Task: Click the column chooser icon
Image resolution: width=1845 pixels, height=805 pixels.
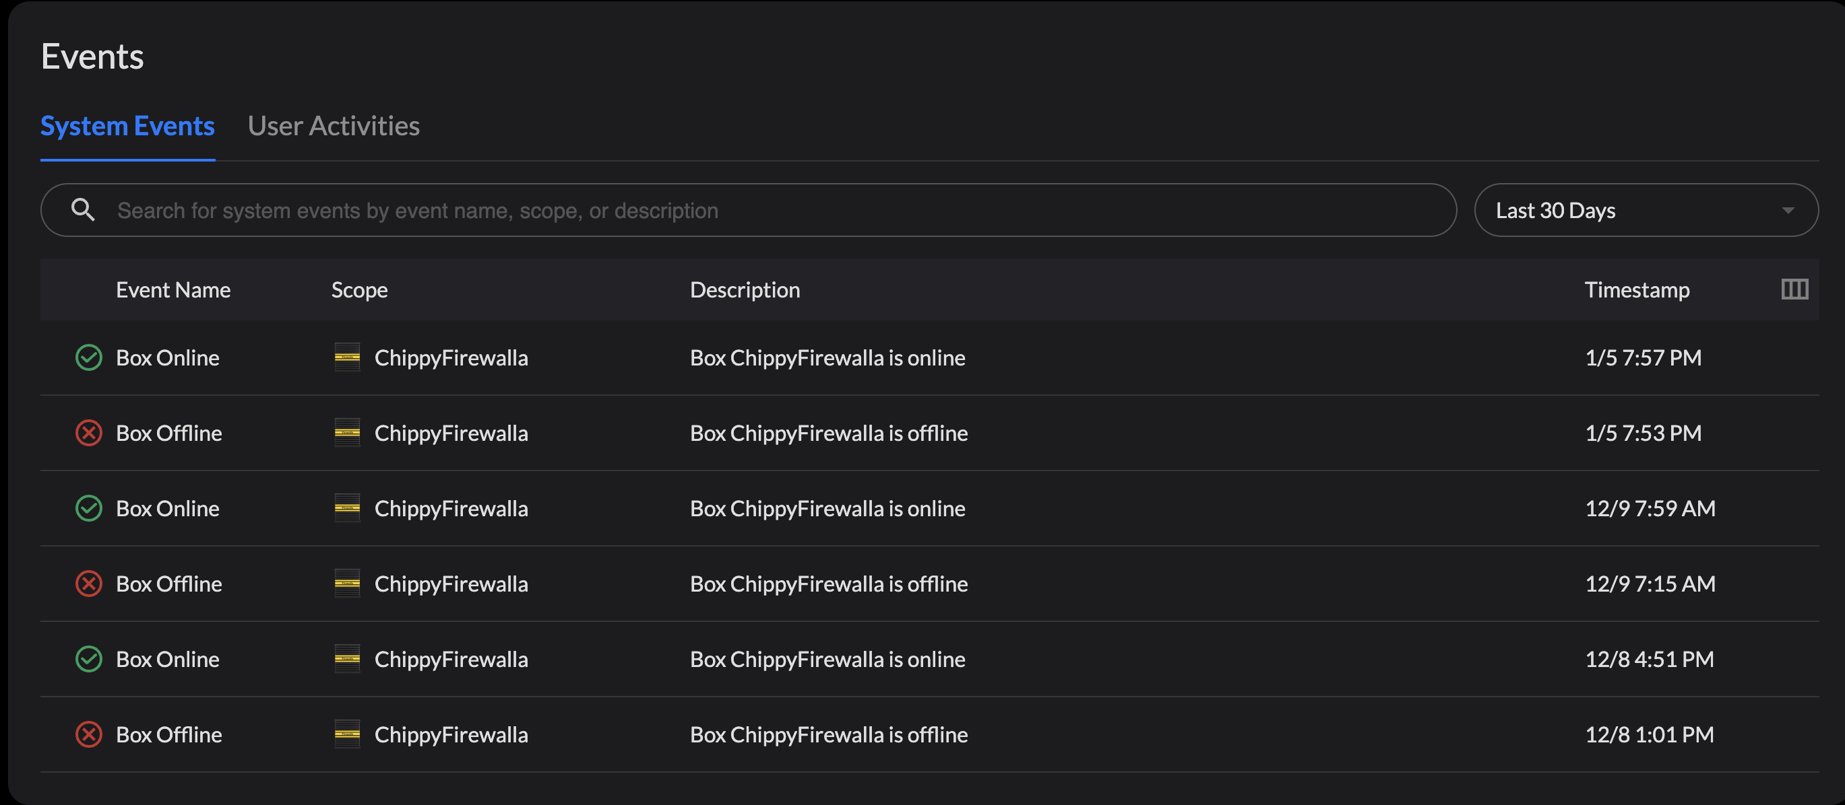Action: point(1794,289)
